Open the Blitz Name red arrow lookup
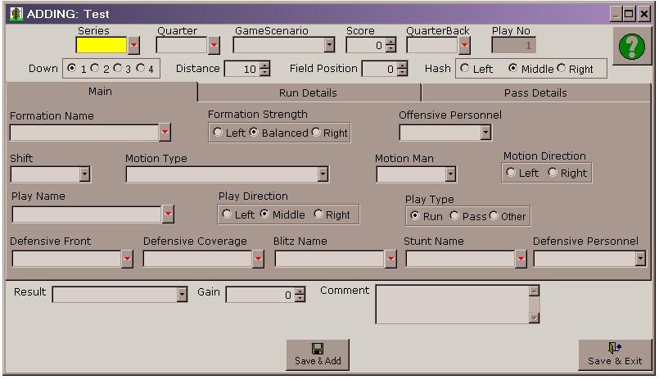This screenshot has height=379, width=659. (390, 259)
